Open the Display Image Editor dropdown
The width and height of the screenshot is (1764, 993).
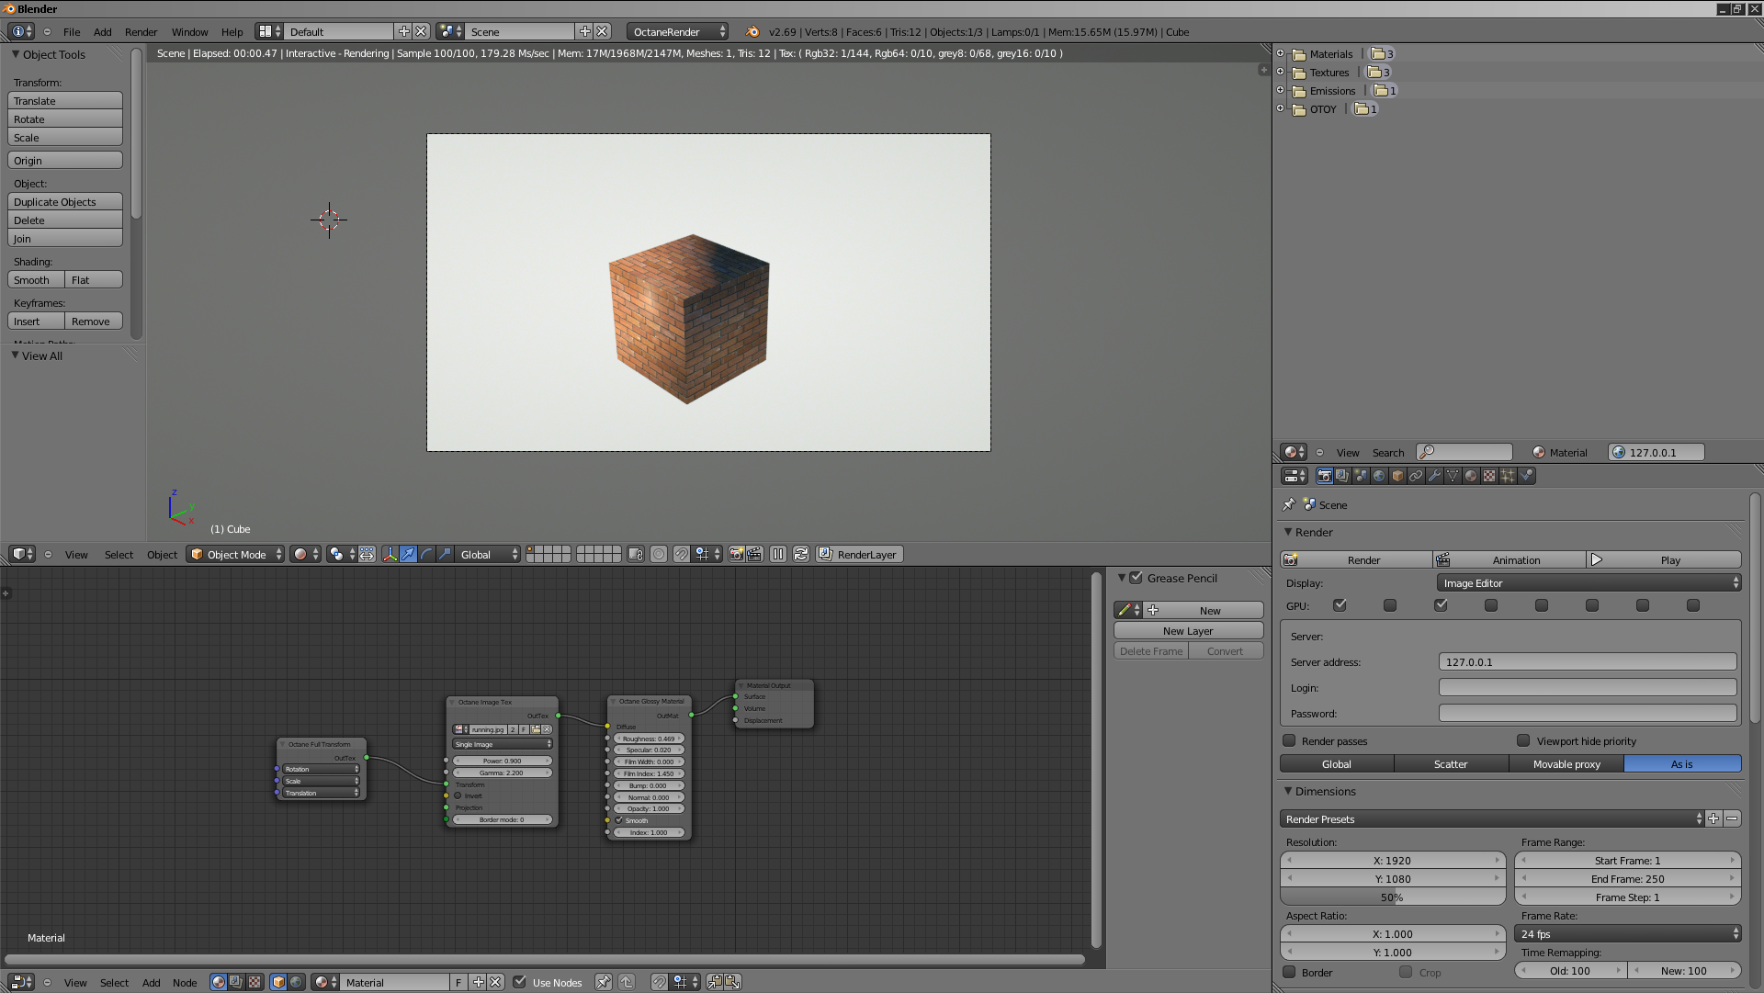point(1589,583)
